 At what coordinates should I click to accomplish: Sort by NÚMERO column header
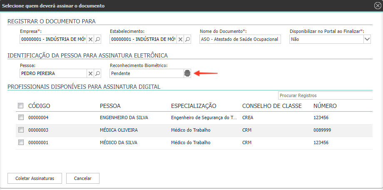pos(325,106)
